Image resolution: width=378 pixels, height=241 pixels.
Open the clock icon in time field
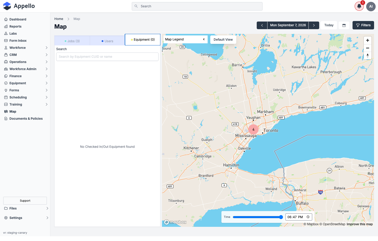(308, 217)
